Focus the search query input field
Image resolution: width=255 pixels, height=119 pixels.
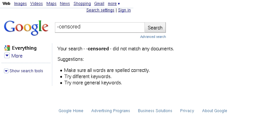(100, 27)
